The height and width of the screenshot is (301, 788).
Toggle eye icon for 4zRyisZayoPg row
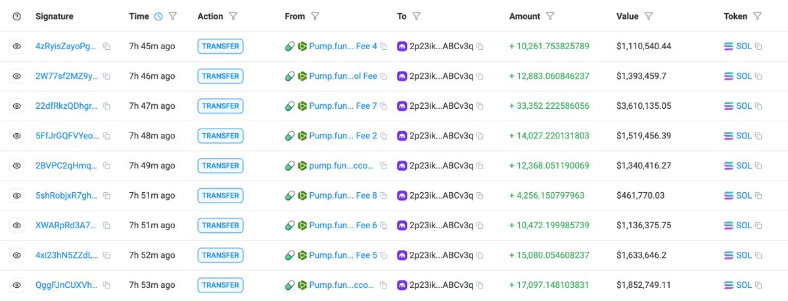tap(16, 46)
